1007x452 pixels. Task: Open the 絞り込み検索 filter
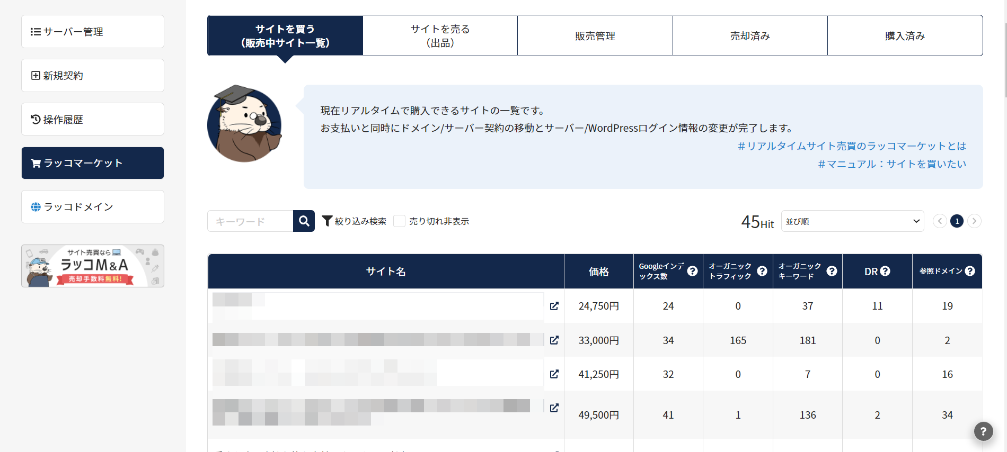click(354, 221)
